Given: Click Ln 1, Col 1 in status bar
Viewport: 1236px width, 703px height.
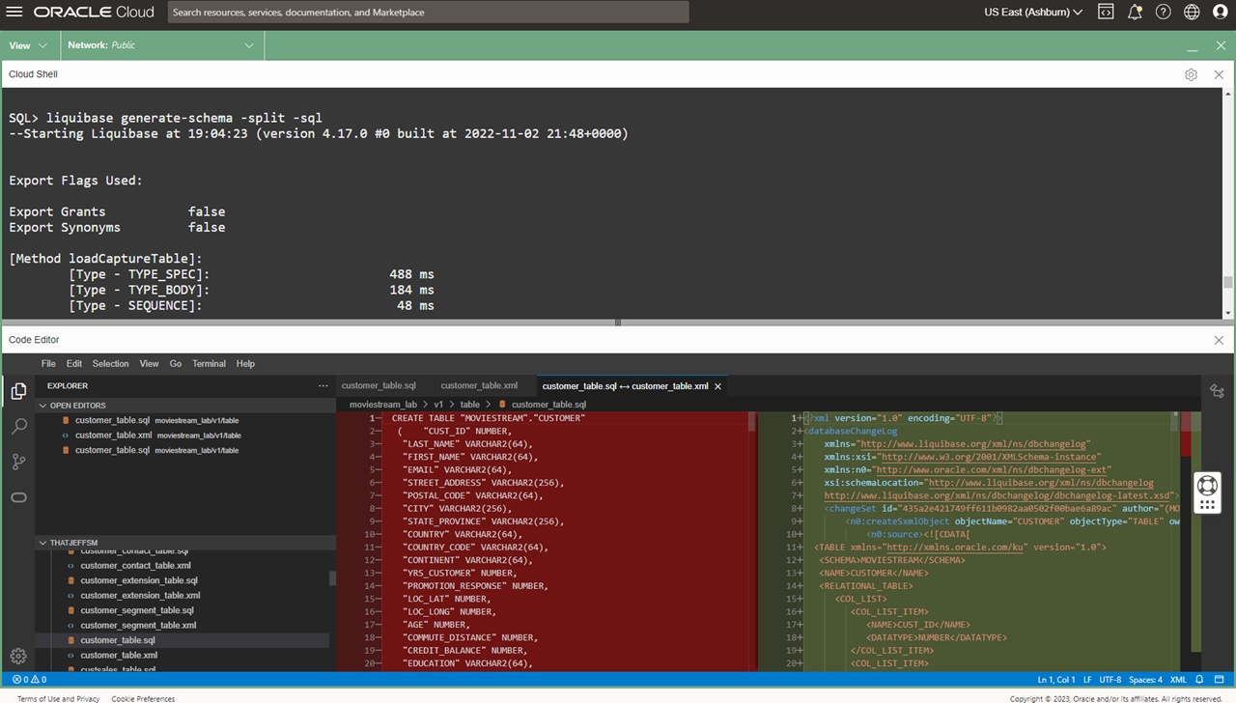Looking at the screenshot, I should coord(1057,680).
